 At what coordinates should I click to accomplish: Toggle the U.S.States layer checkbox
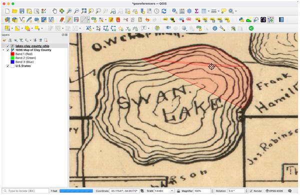tap(7, 66)
